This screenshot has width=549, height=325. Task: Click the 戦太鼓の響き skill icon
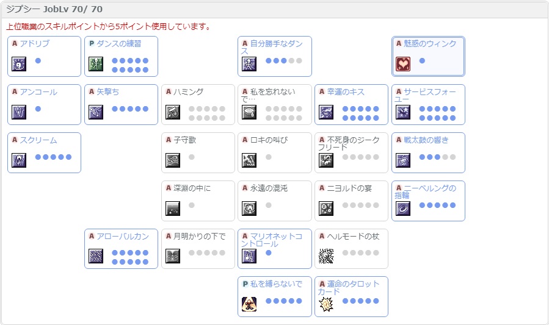[x=403, y=161]
